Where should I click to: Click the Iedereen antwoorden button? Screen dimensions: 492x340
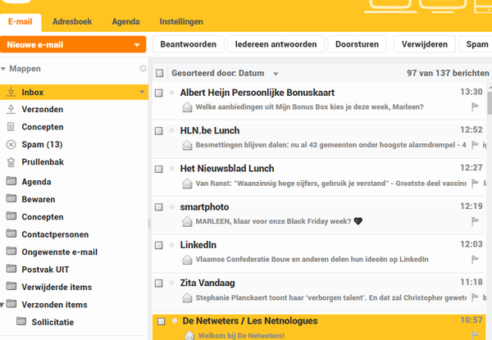click(276, 44)
